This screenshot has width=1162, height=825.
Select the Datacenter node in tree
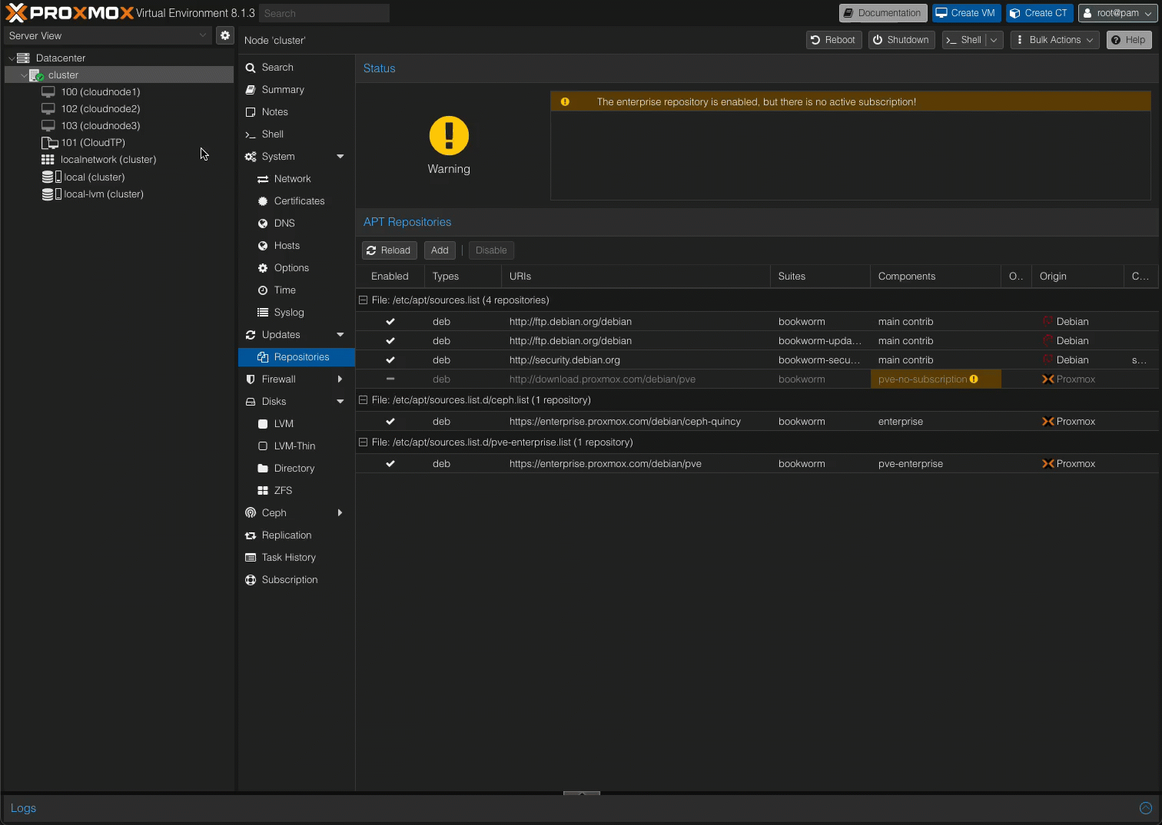(61, 58)
